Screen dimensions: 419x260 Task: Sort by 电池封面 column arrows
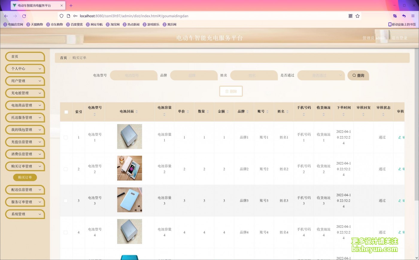click(136, 112)
